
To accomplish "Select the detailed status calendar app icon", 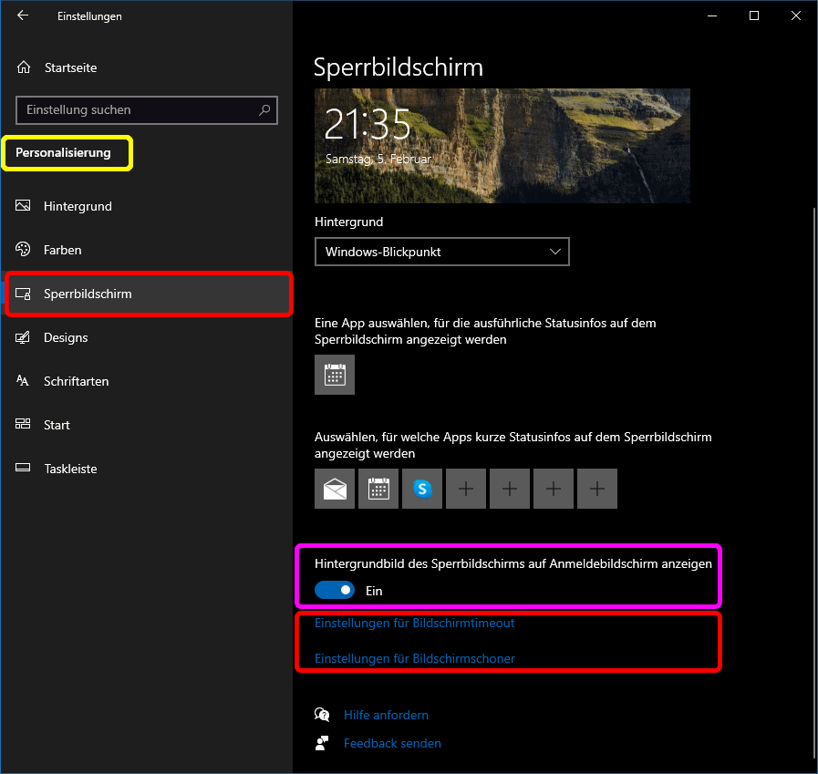I will click(x=335, y=375).
